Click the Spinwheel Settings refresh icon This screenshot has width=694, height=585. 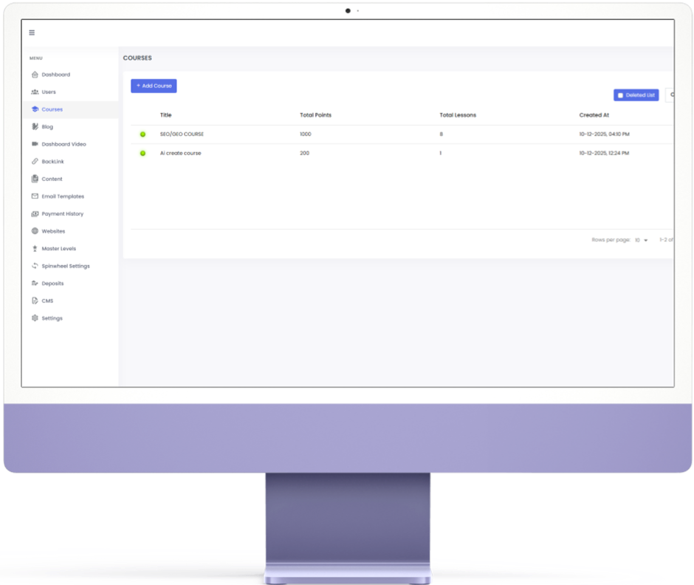click(x=35, y=266)
